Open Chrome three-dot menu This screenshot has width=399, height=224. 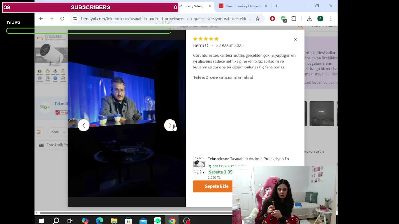331,19
